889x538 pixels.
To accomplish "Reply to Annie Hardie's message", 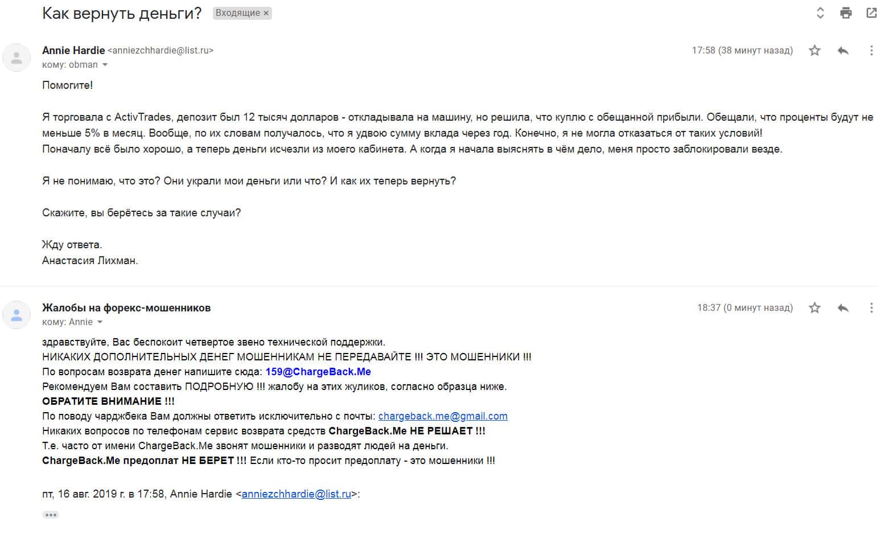I will [843, 51].
